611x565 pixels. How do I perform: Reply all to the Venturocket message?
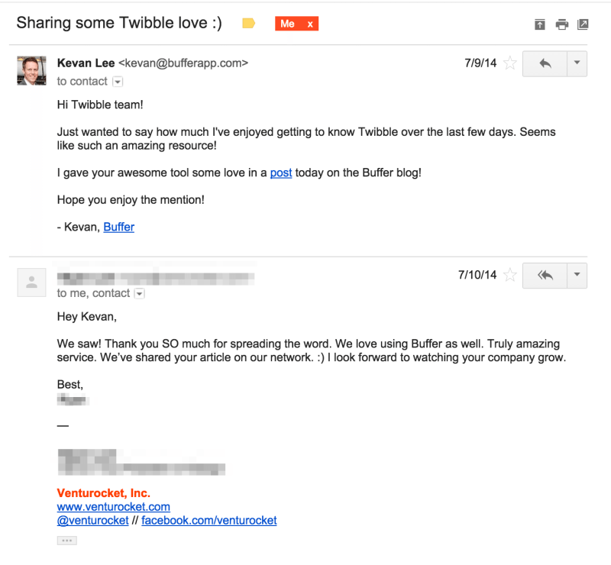tap(545, 275)
